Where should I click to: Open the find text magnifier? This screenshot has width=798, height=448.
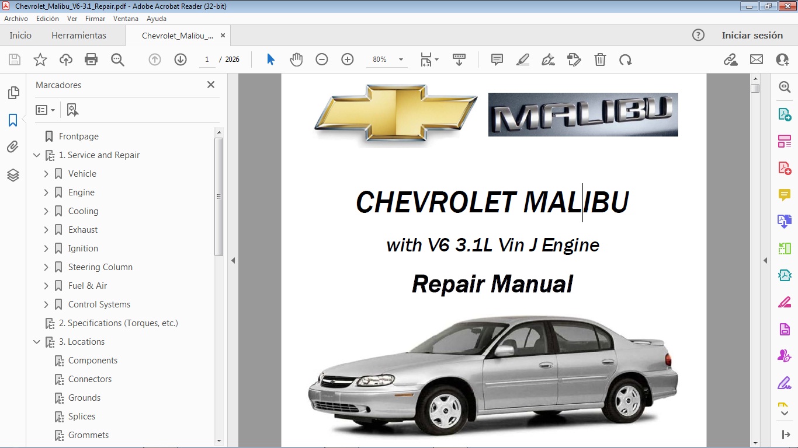click(x=117, y=60)
